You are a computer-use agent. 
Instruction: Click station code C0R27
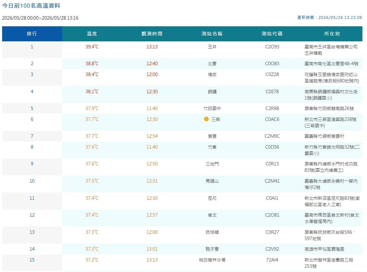pyautogui.click(x=272, y=232)
